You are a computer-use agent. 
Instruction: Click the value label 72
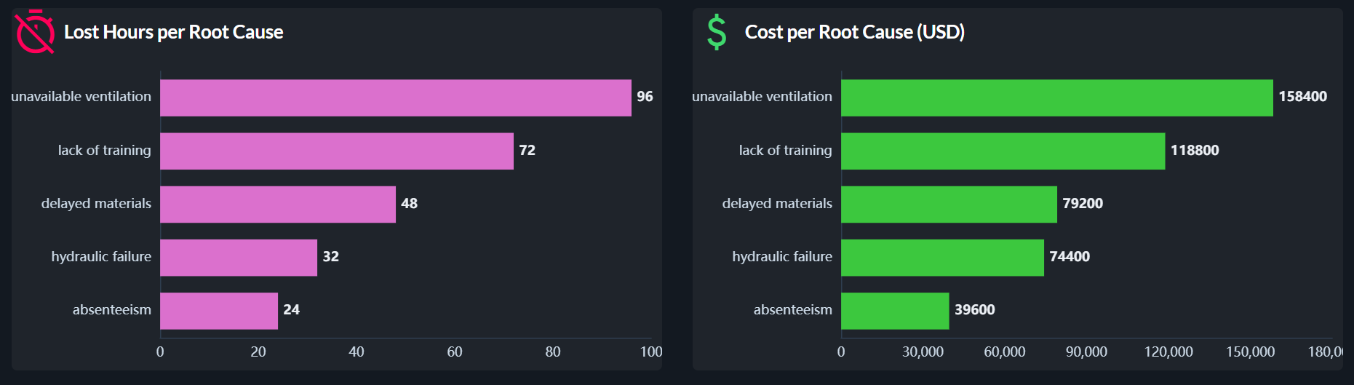point(527,150)
